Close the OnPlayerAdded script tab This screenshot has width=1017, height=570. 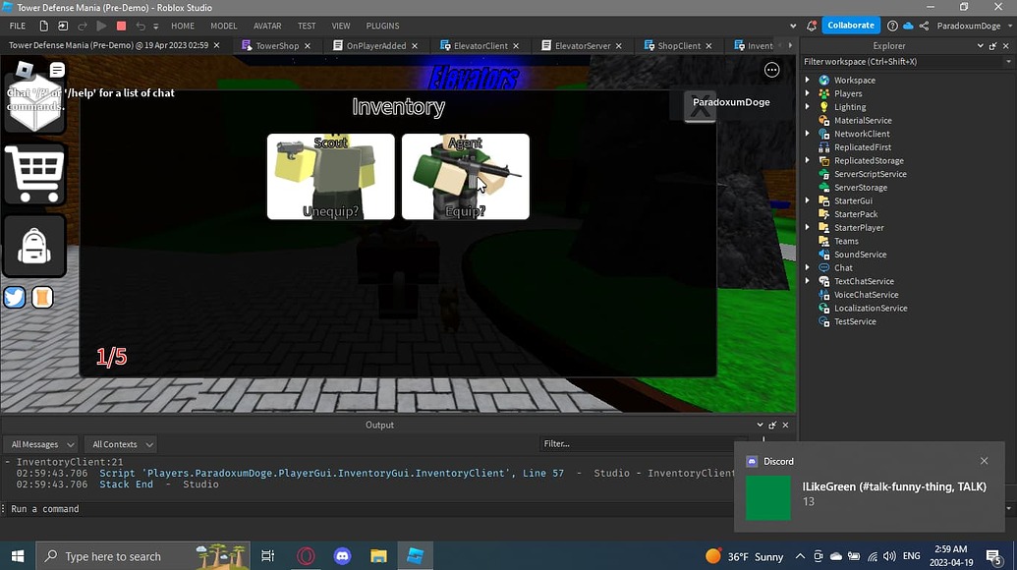[415, 46]
